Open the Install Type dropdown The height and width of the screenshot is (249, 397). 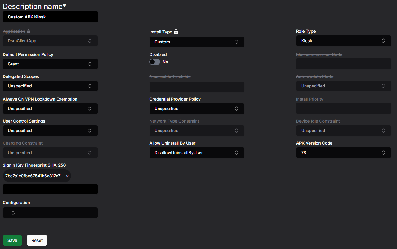pos(197,42)
